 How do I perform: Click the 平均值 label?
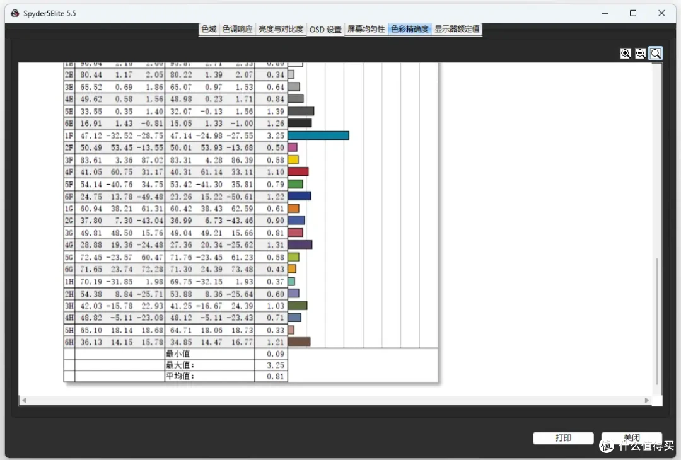tap(180, 376)
